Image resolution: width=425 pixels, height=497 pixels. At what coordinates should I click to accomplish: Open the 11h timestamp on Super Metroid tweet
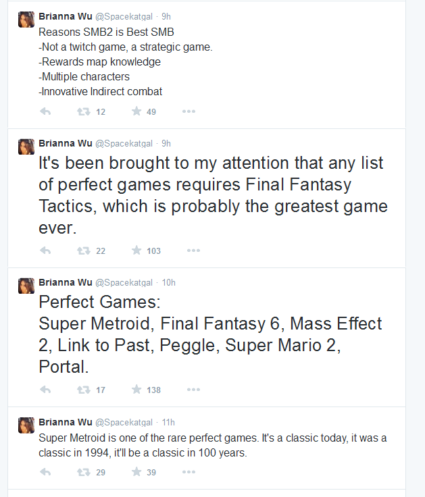coord(168,422)
